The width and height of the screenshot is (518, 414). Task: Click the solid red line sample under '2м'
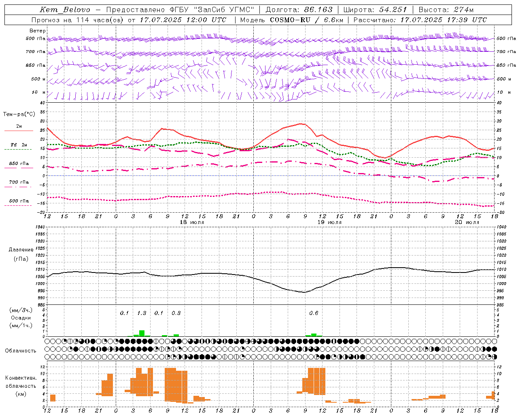(x=19, y=131)
